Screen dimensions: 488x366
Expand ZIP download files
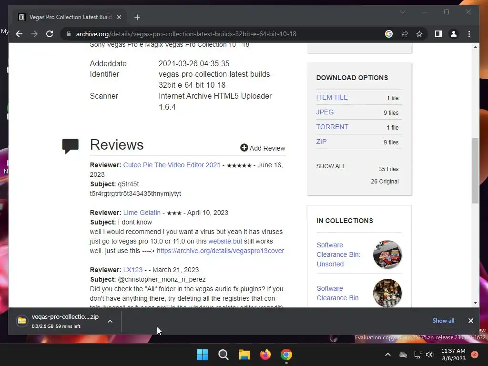tap(321, 142)
